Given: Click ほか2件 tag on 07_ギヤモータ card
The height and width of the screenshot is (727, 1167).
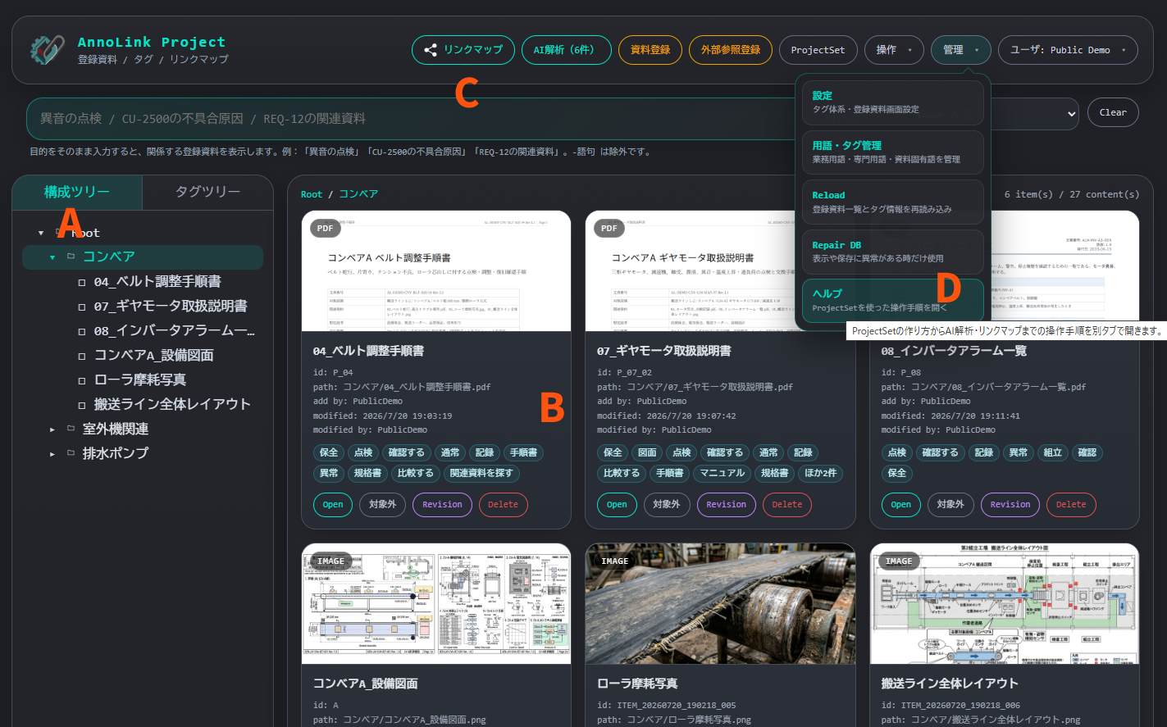Looking at the screenshot, I should (x=820, y=474).
